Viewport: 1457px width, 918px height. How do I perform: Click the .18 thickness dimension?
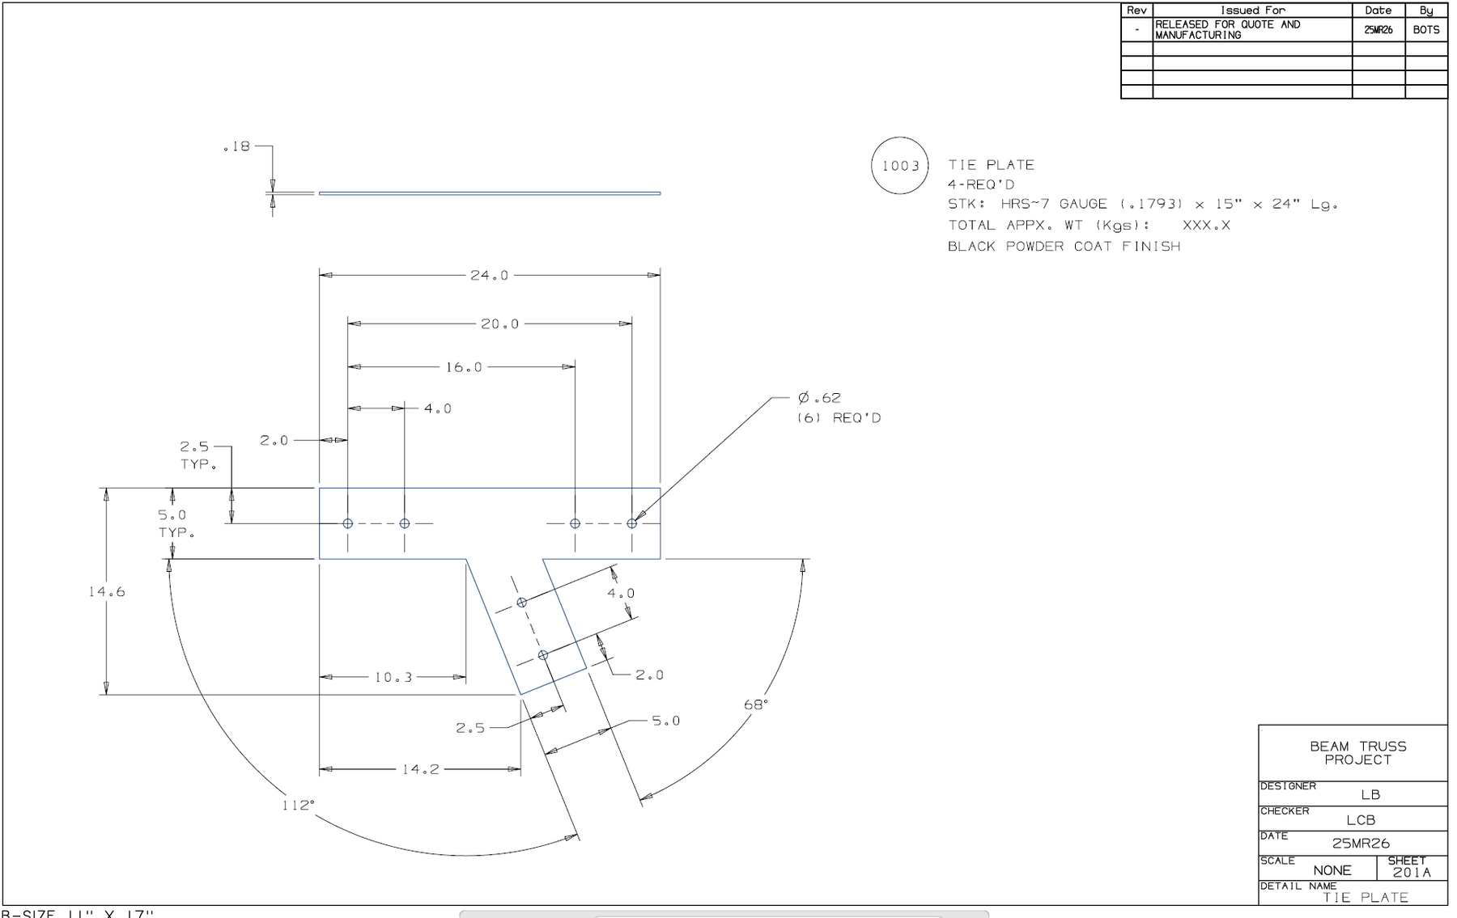(236, 146)
